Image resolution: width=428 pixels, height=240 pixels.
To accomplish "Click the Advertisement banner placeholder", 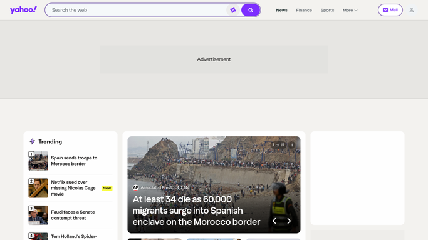I will [214, 59].
